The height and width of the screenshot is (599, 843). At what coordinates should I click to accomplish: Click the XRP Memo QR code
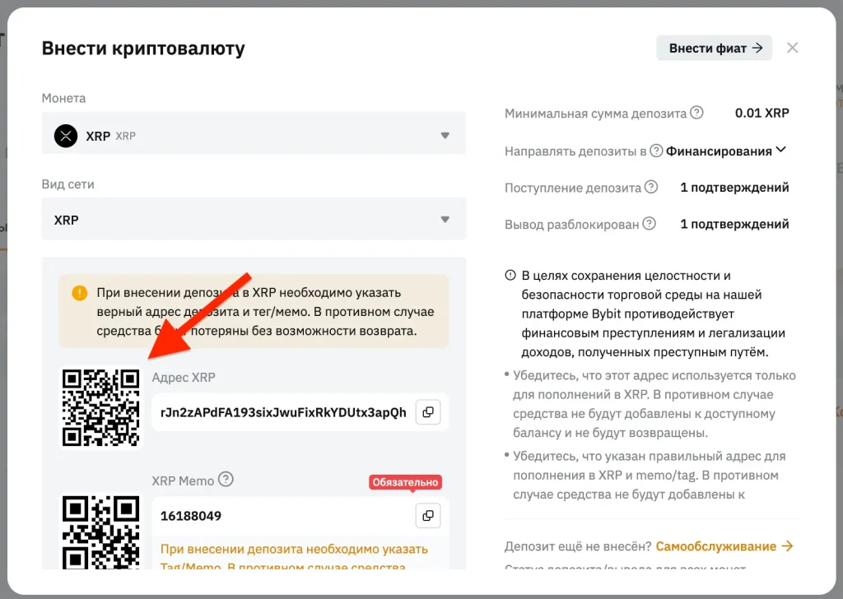pyautogui.click(x=100, y=532)
